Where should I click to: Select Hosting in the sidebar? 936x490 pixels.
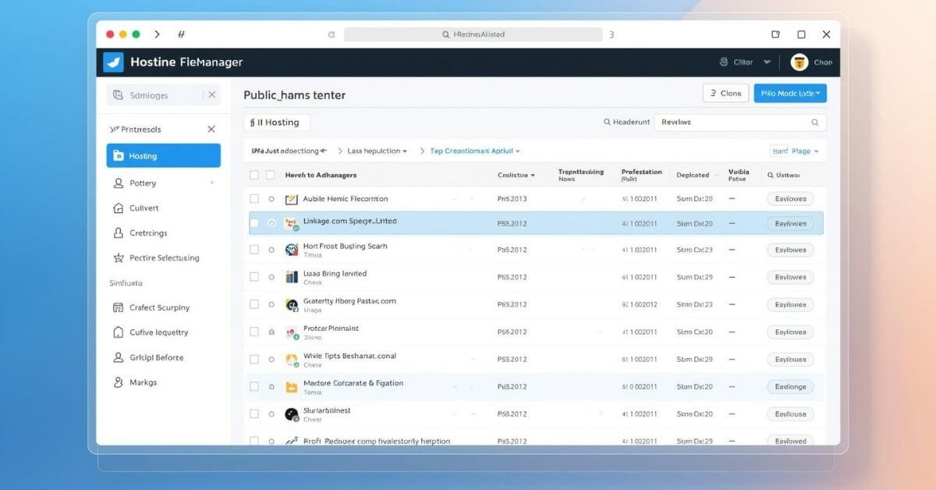(x=164, y=156)
